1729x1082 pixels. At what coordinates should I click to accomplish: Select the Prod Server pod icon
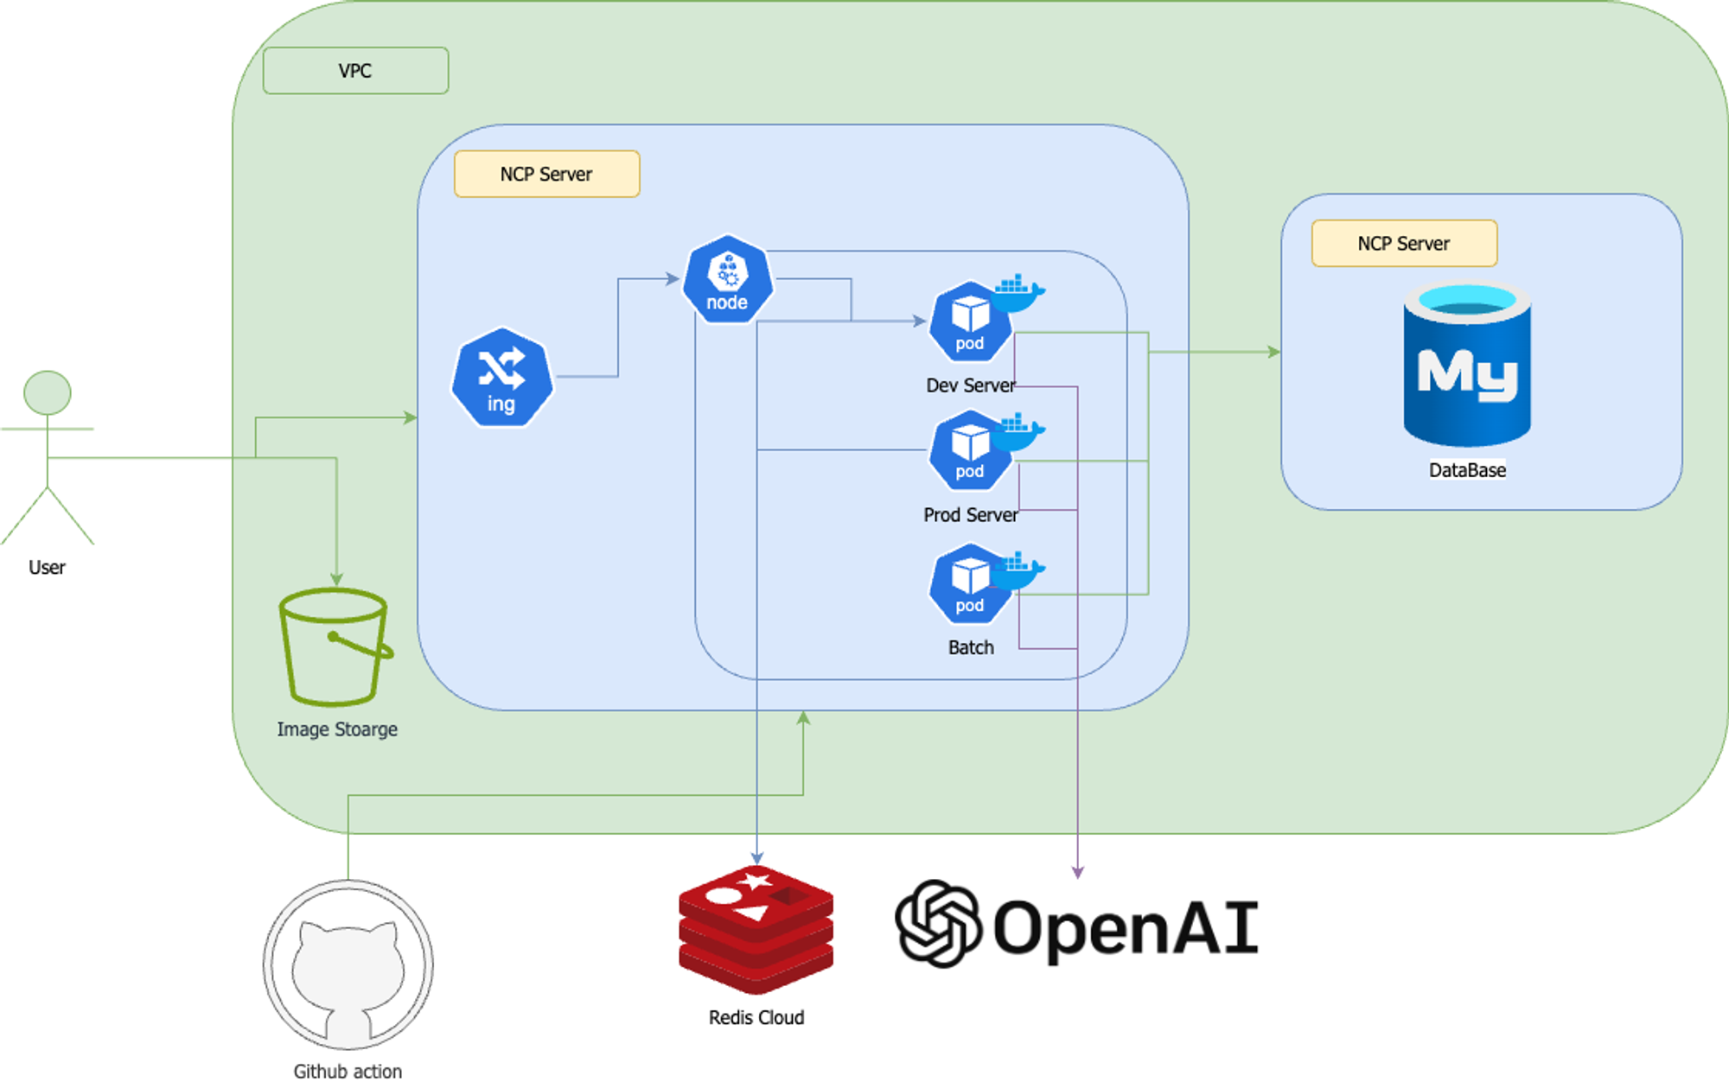point(969,450)
